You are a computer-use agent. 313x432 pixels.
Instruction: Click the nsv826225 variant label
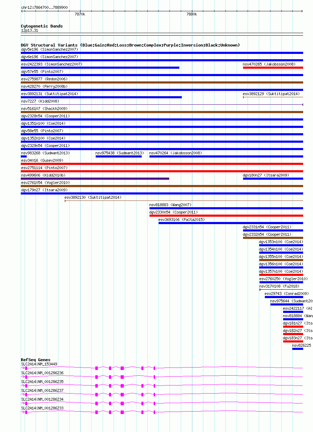302,345
